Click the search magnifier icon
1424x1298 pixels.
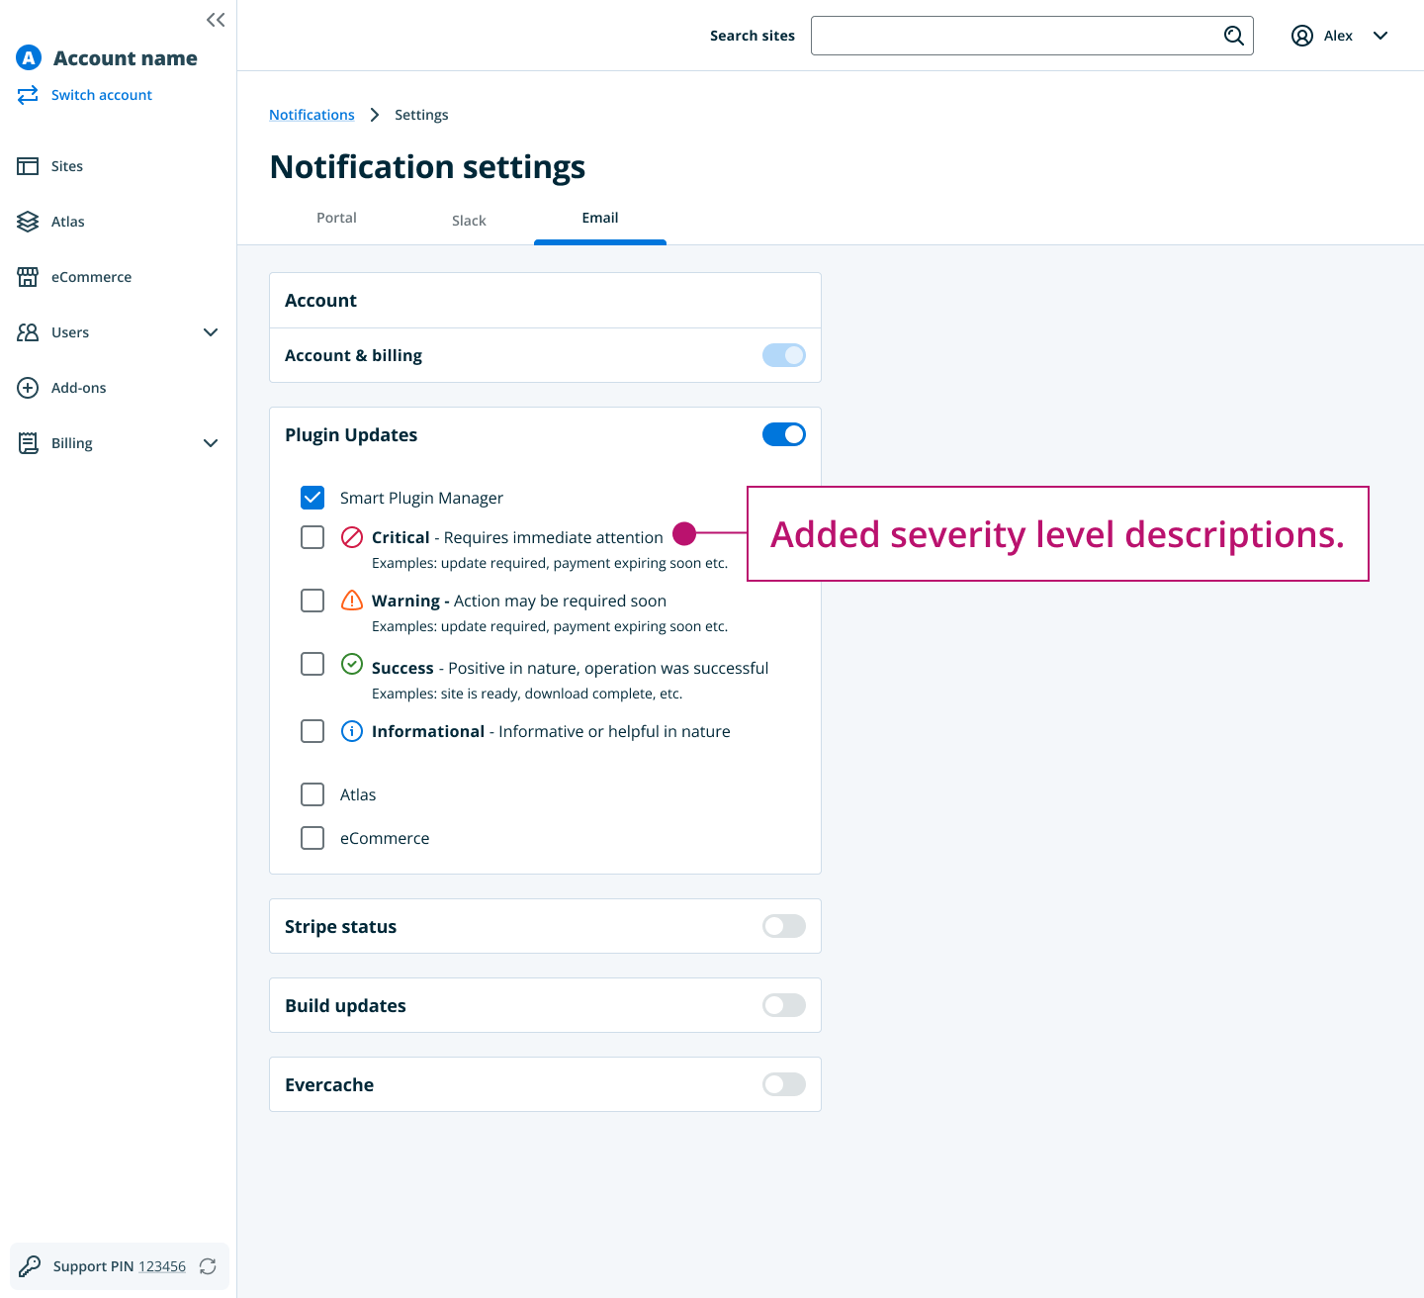pyautogui.click(x=1233, y=36)
